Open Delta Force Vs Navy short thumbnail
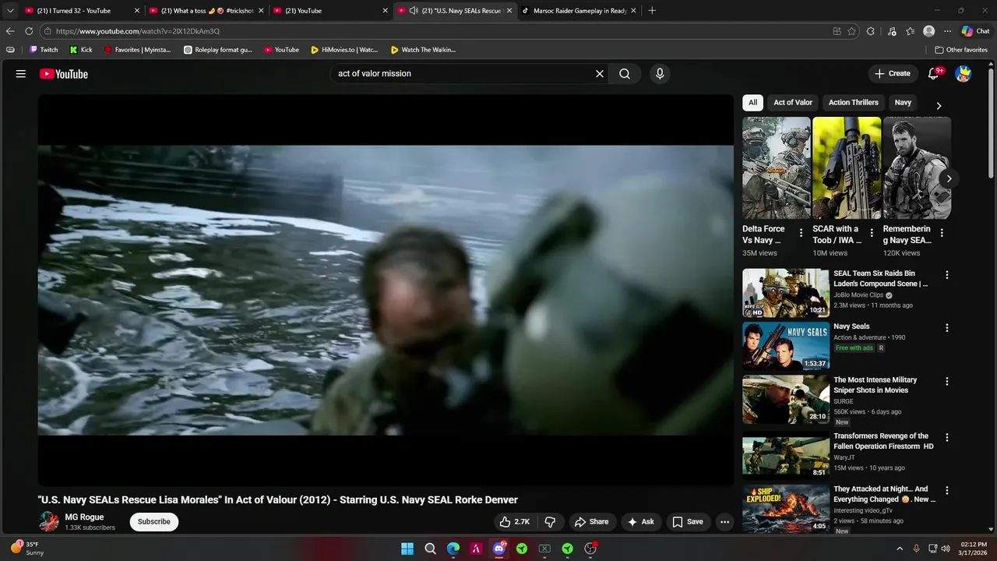Image resolution: width=997 pixels, height=561 pixels. pos(777,168)
